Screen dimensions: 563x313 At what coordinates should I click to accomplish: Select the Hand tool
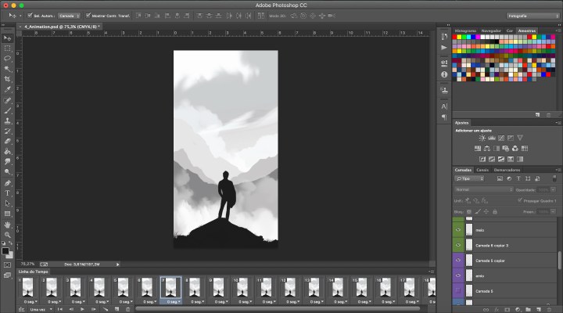[x=8, y=224]
